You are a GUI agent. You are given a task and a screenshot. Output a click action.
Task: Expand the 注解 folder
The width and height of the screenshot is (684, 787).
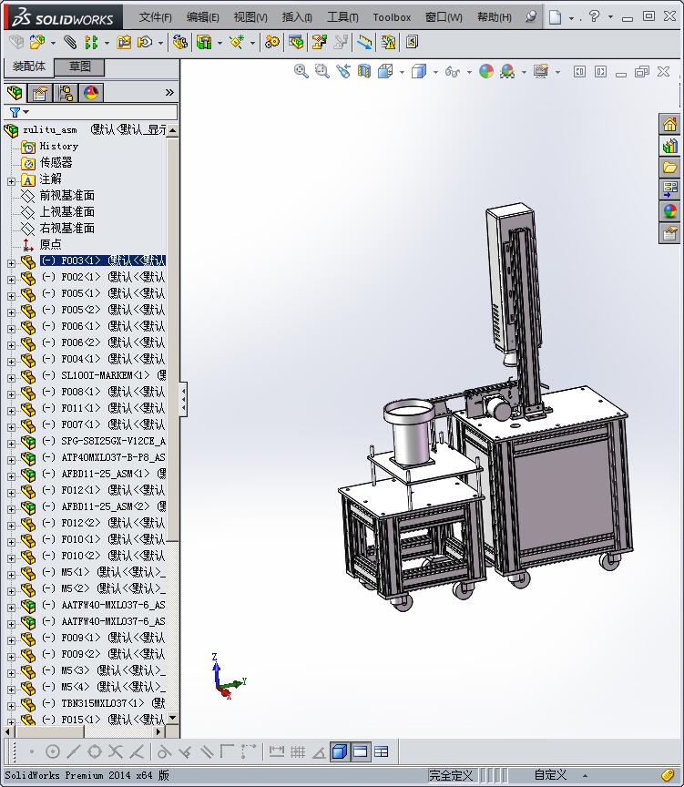(11, 181)
